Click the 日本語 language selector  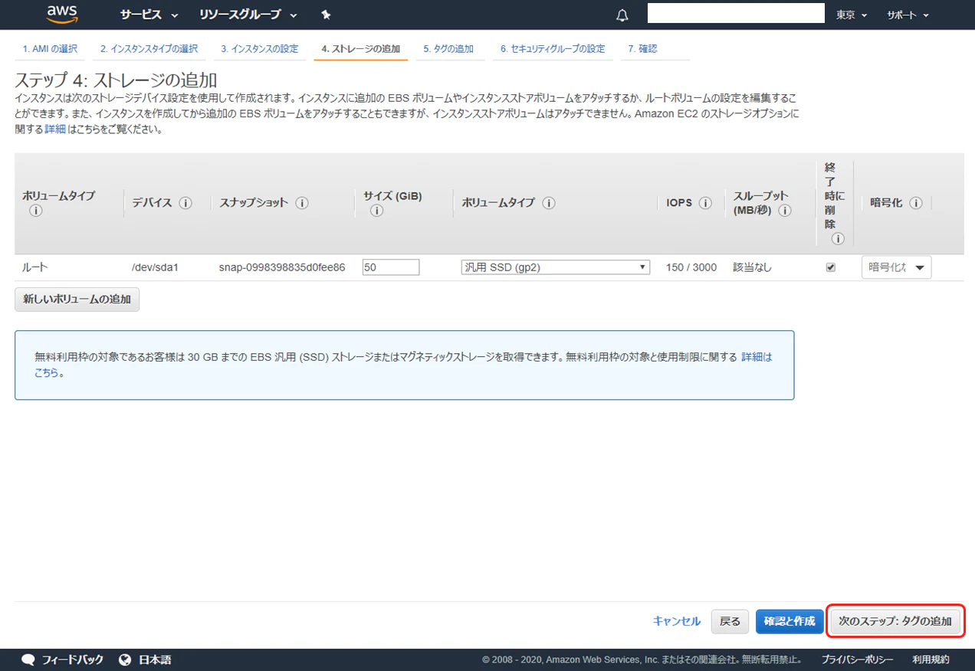155,660
